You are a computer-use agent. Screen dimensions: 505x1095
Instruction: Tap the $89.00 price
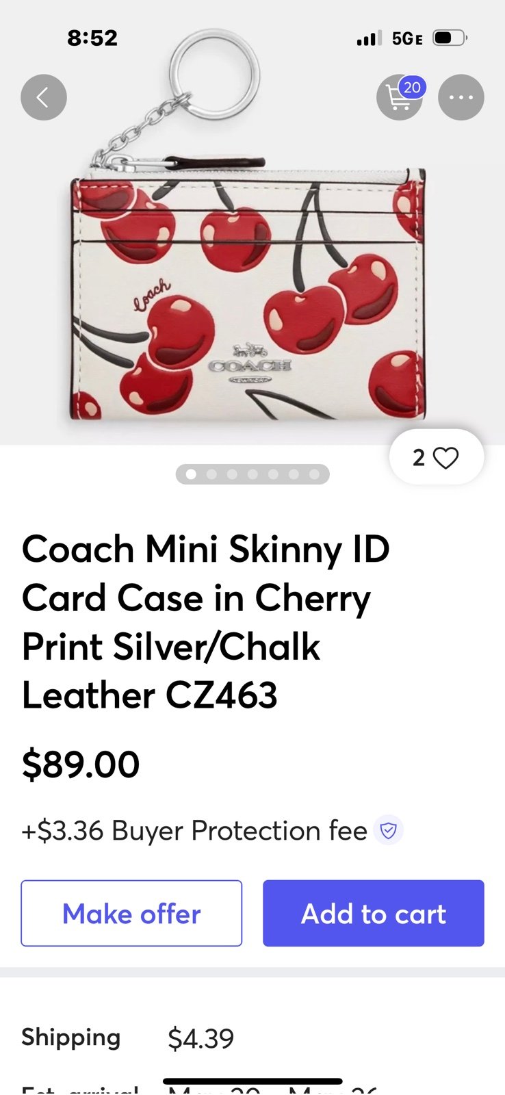click(x=81, y=764)
